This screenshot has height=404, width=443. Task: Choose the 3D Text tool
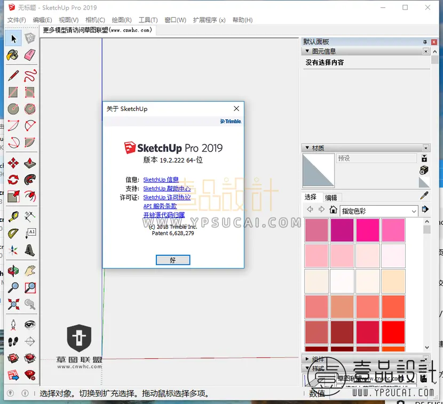30,250
